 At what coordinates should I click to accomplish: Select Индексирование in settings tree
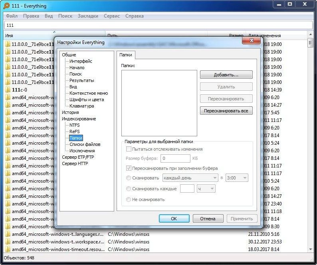pos(79,119)
